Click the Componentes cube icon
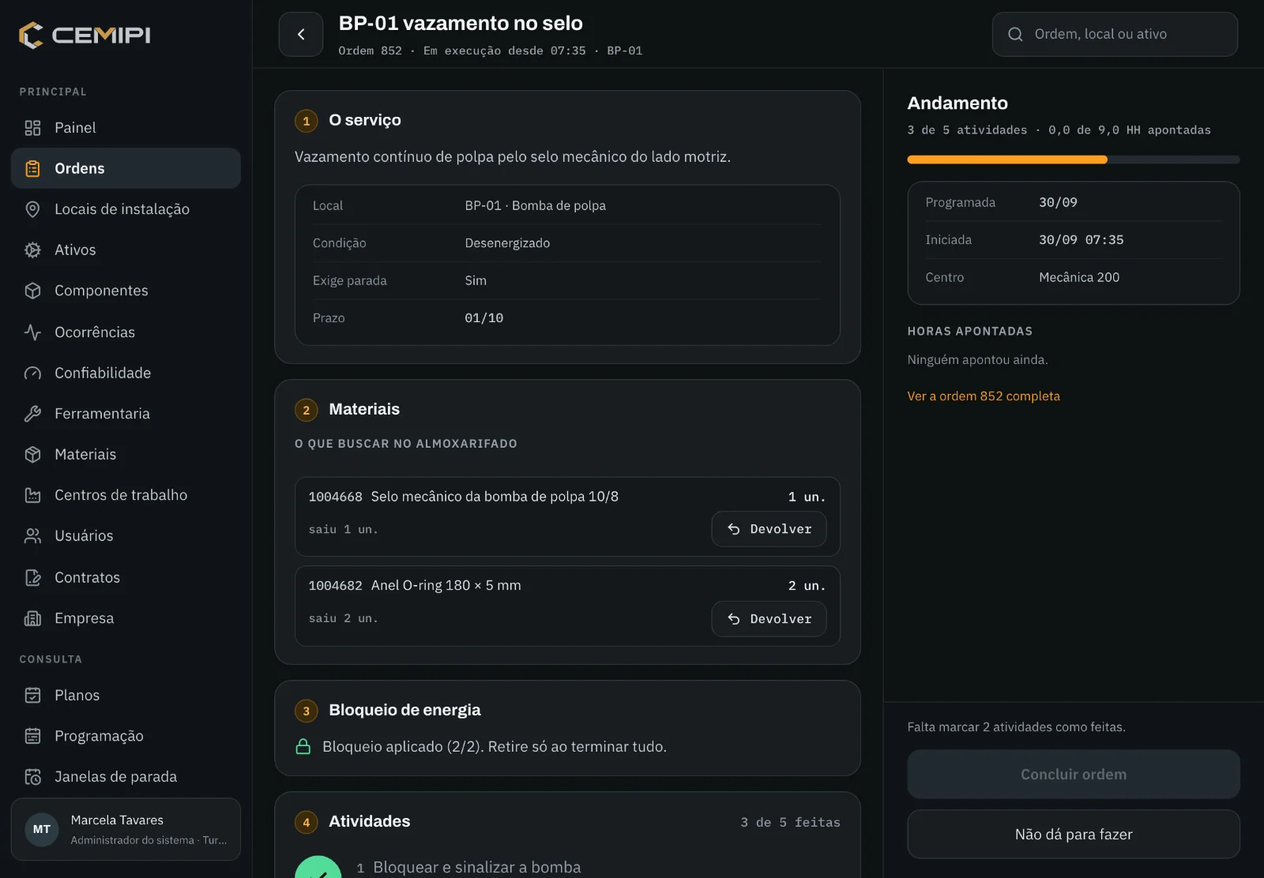The height and width of the screenshot is (878, 1264). (32, 291)
